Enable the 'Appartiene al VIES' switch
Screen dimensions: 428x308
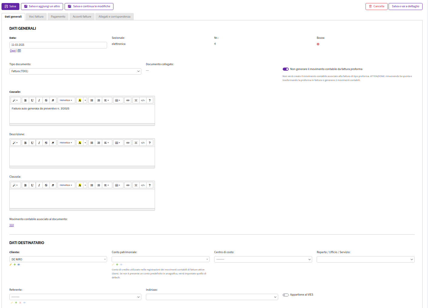tap(286, 295)
